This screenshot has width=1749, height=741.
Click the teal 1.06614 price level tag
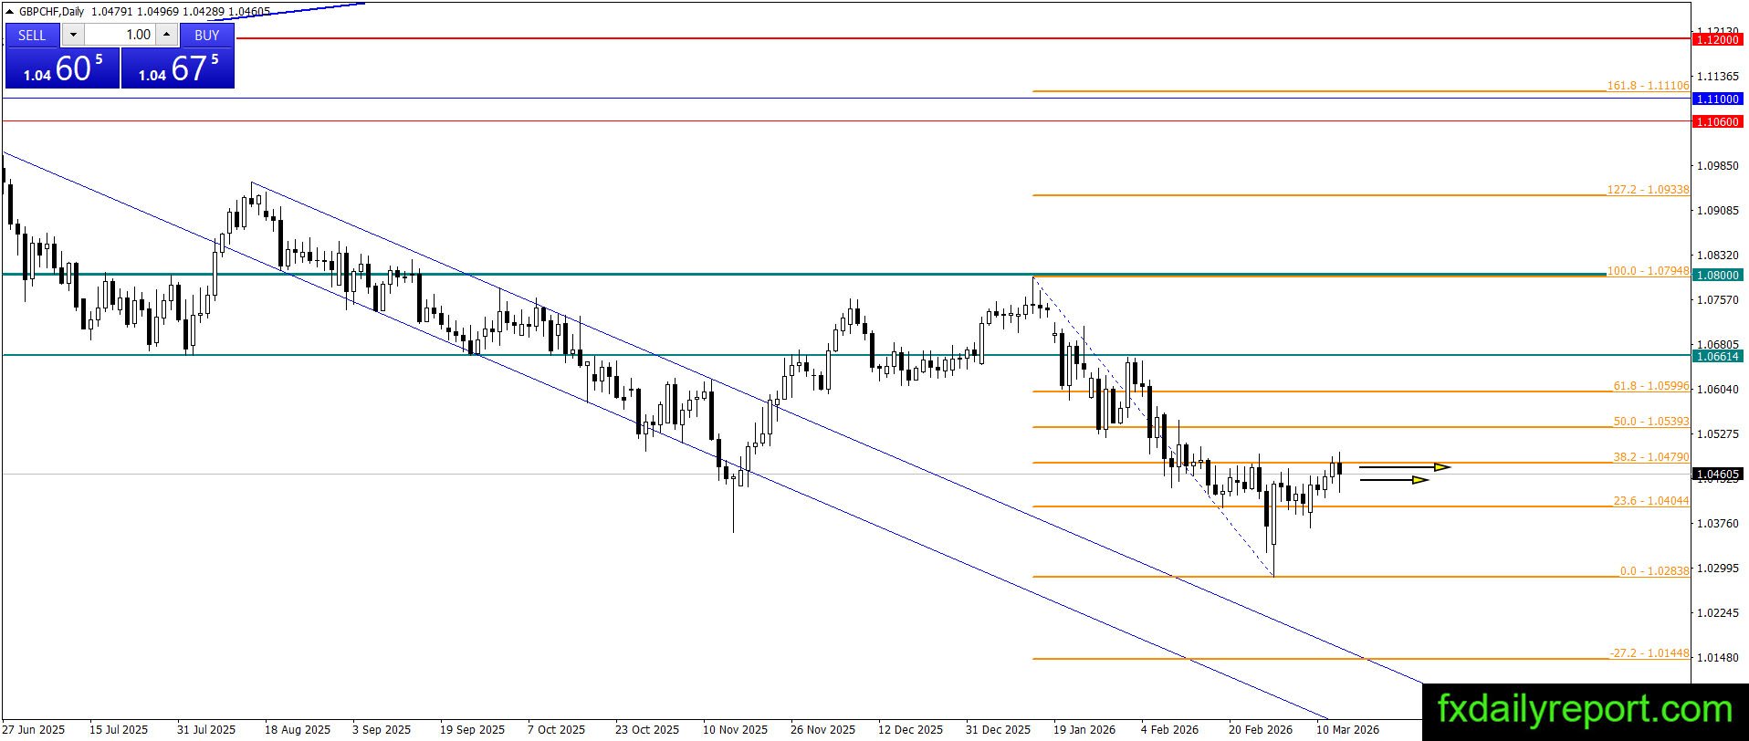pyautogui.click(x=1717, y=356)
